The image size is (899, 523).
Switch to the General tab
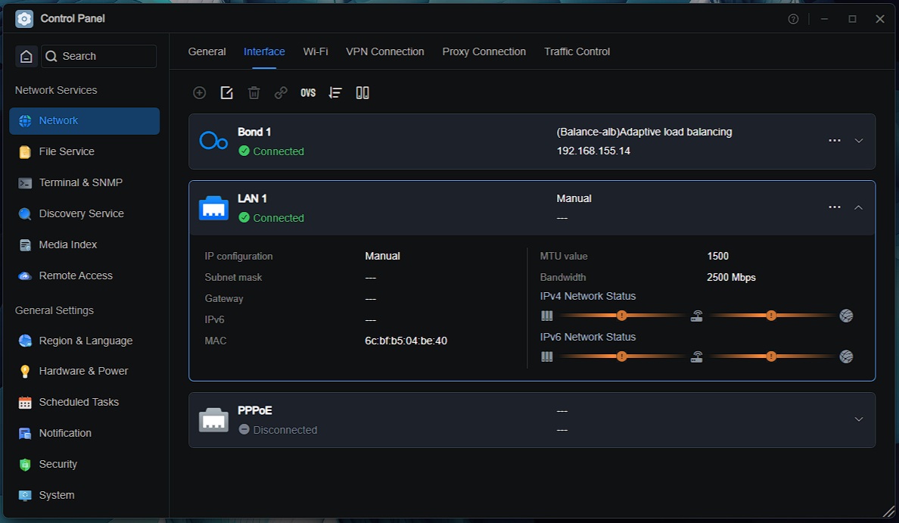[x=207, y=51]
